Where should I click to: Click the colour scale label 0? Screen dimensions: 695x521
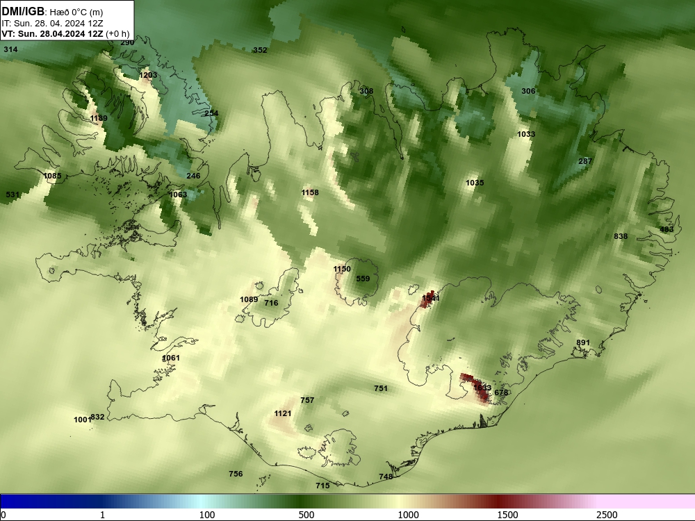(3, 515)
